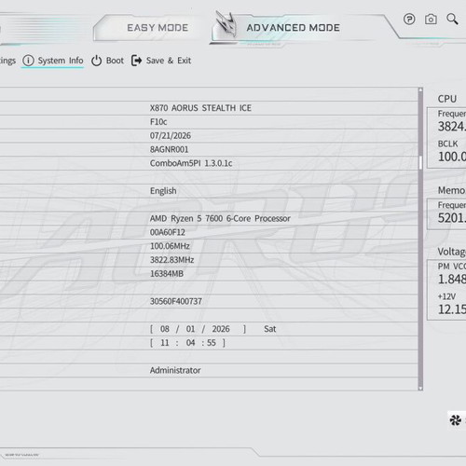Screen dimensions: 466x466
Task: Select the English language setting
Action: (x=163, y=191)
